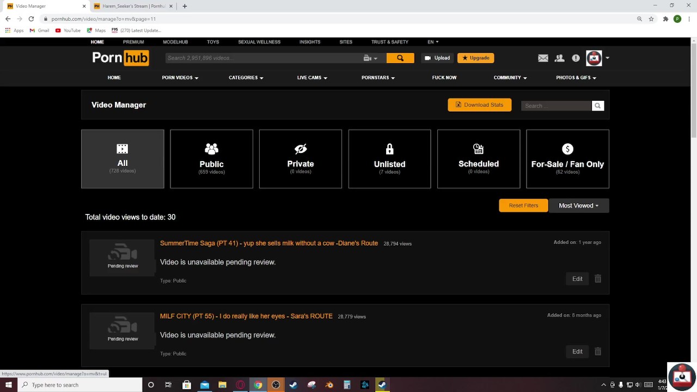The width and height of the screenshot is (697, 392).
Task: Click the MILF CITY pending review thumbnail
Action: pyautogui.click(x=123, y=330)
